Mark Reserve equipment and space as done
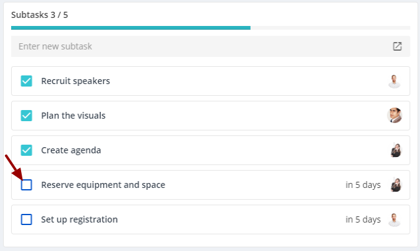The height and width of the screenshot is (251, 420). tap(27, 185)
